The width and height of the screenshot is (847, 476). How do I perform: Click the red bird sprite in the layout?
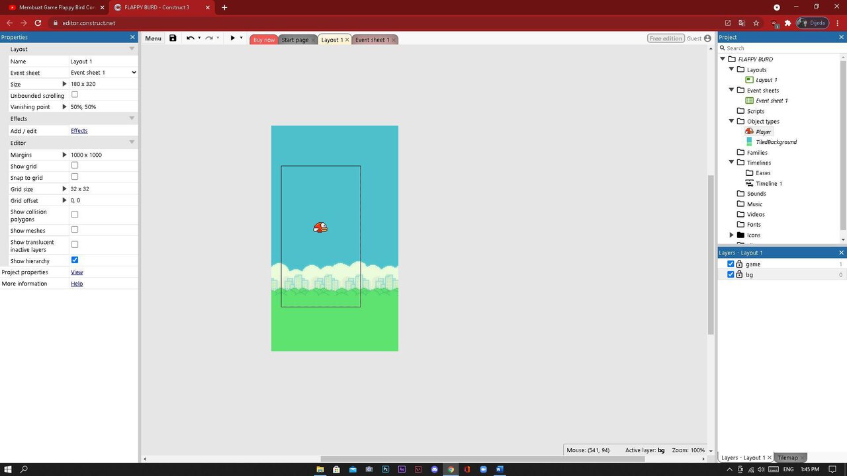(x=320, y=227)
